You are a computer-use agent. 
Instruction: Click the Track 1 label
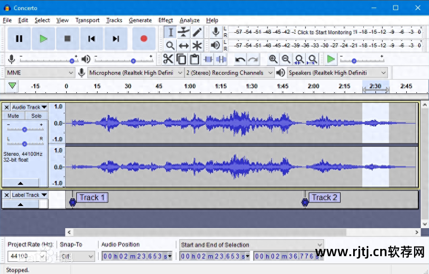coord(92,197)
